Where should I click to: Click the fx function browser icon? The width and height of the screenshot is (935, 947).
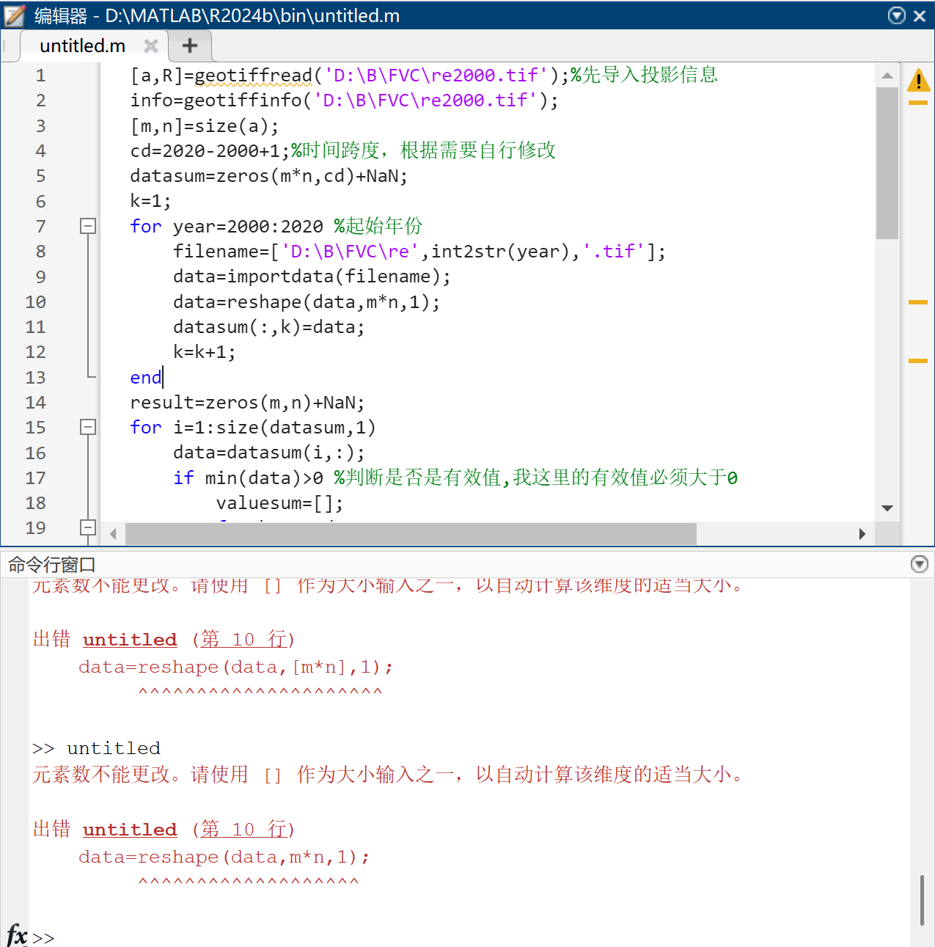(16, 936)
